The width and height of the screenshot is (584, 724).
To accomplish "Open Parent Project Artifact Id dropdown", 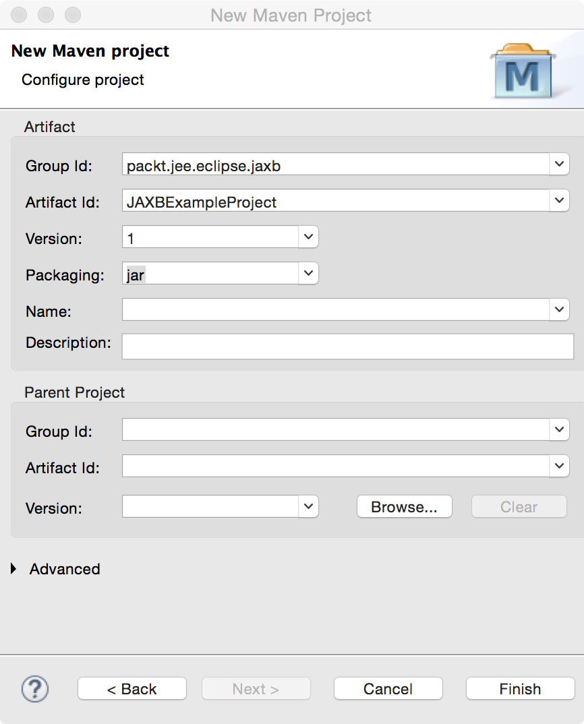I will tap(560, 466).
